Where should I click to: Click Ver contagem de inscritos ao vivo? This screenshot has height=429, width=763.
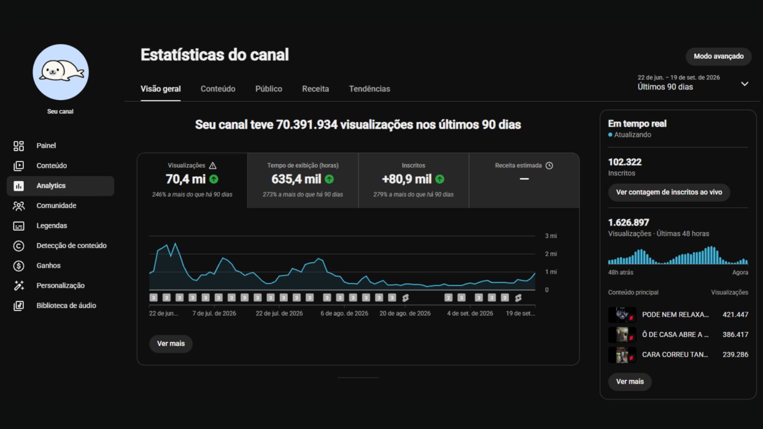[x=669, y=192]
